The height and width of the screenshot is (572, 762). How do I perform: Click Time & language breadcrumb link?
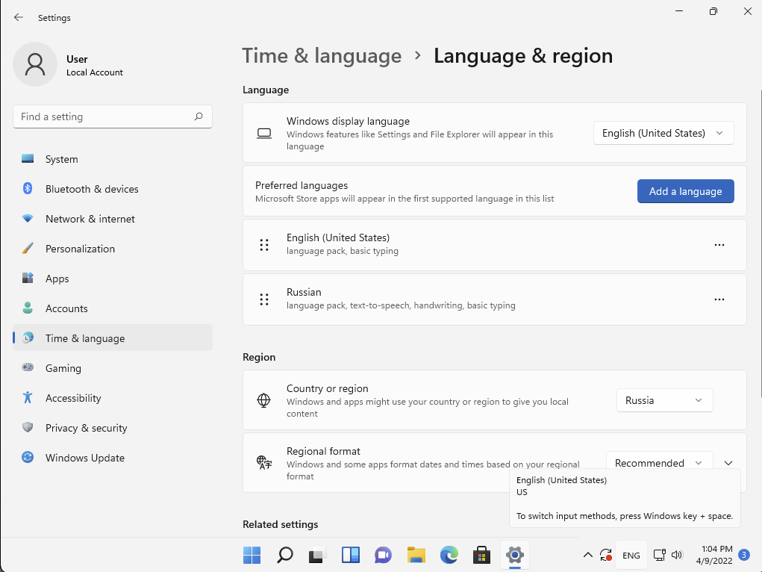tap(322, 55)
